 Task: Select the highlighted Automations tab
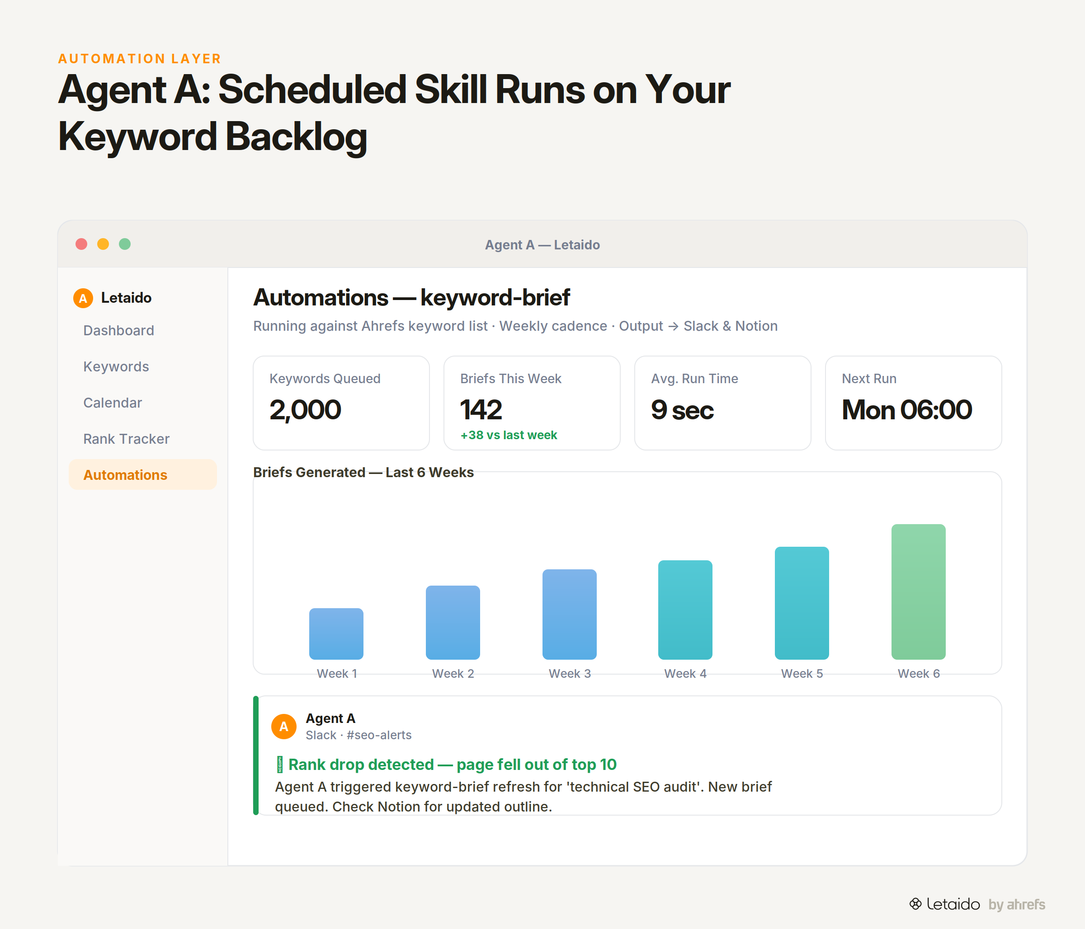coord(143,475)
